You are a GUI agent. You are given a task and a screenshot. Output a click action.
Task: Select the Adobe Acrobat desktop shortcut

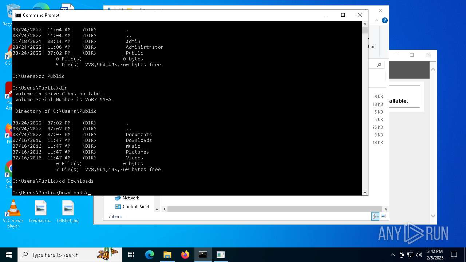pyautogui.click(x=8, y=96)
